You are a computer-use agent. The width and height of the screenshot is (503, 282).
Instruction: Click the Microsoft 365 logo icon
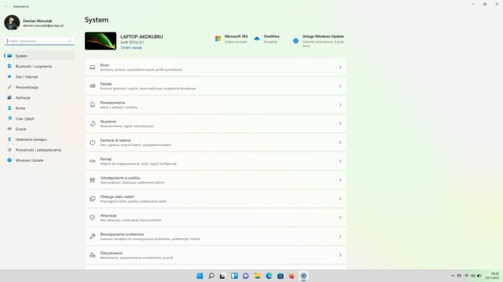click(218, 39)
